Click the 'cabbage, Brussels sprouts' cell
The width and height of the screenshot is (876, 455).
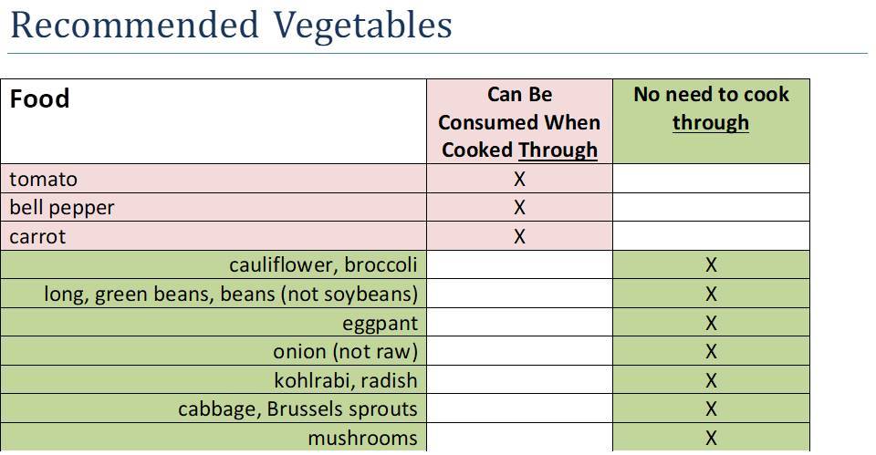tap(297, 409)
